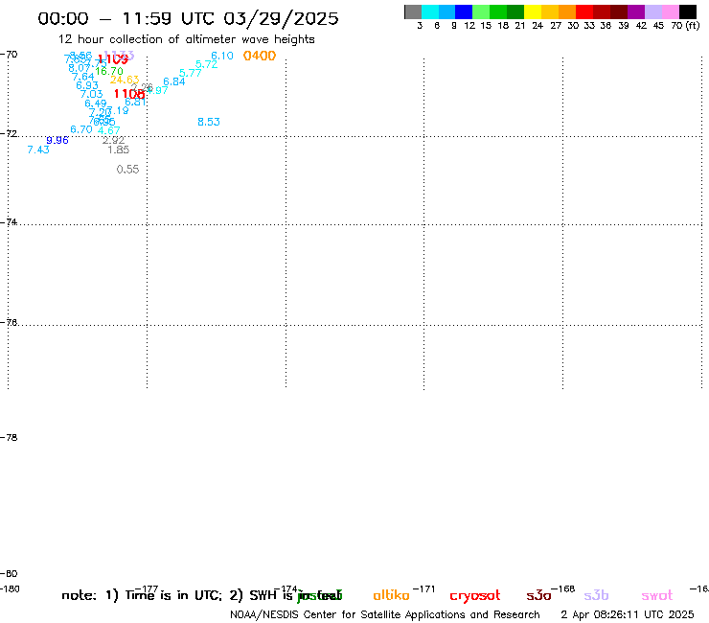This screenshot has width=709, height=623.
Task: Select the 's3b' satellite legend label
Action: 596,595
